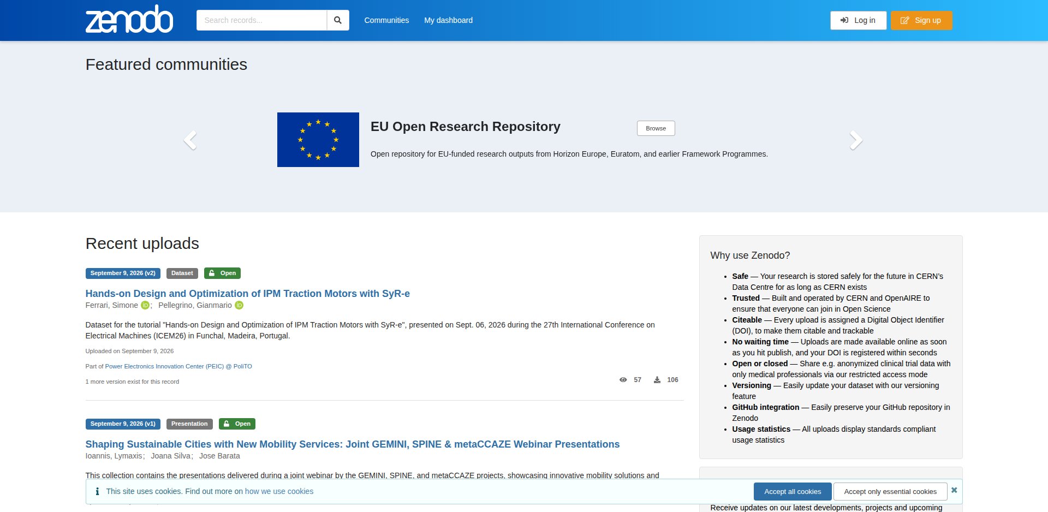The image size is (1048, 512).
Task: Click author name Ferrari, Simone
Action: (112, 305)
